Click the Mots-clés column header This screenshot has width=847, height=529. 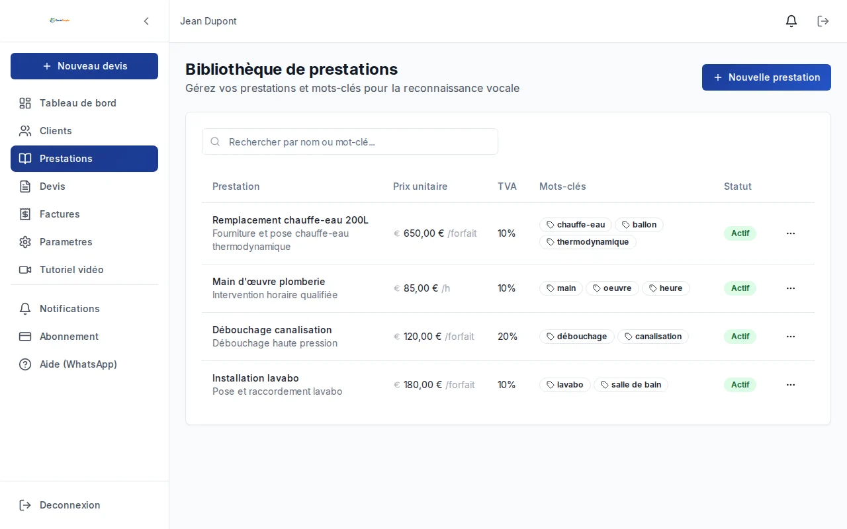[562, 186]
